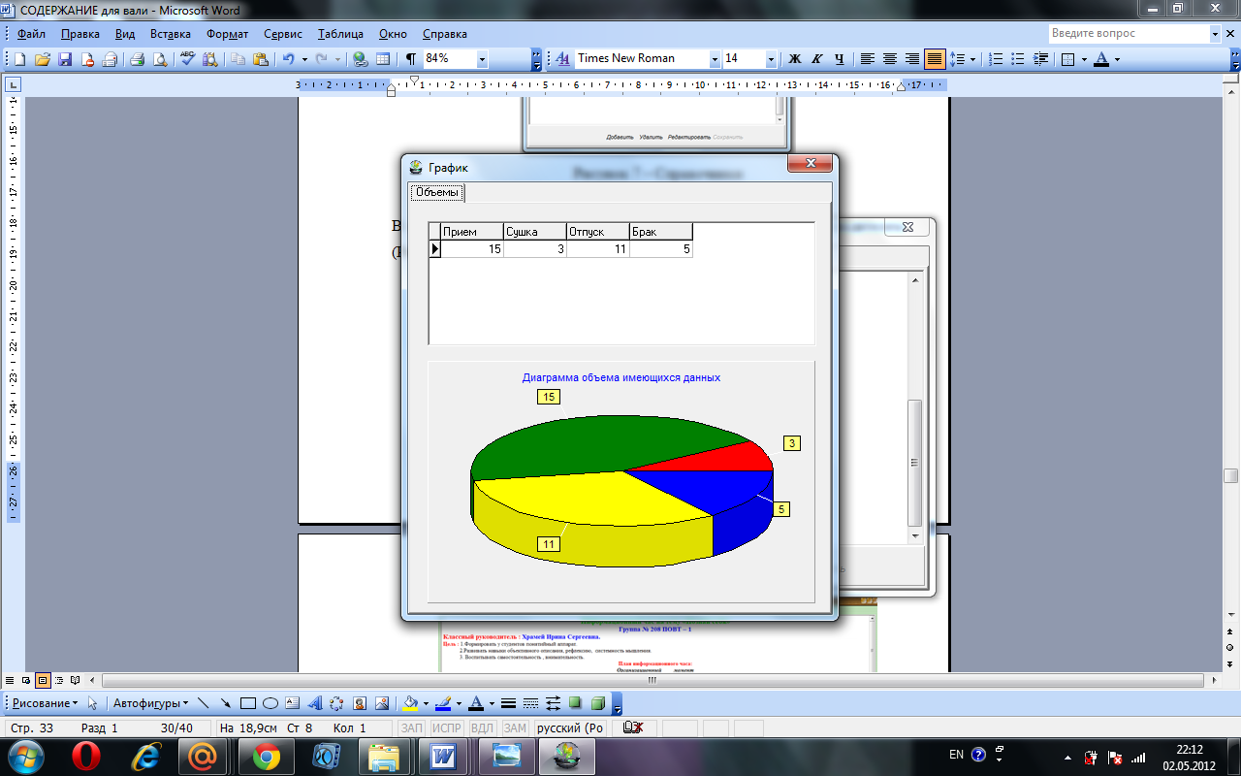Click the Google Chrome taskbar icon
The width and height of the screenshot is (1241, 776).
267,756
